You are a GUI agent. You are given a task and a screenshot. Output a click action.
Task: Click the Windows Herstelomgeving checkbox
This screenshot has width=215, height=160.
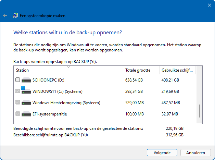pos(17,102)
